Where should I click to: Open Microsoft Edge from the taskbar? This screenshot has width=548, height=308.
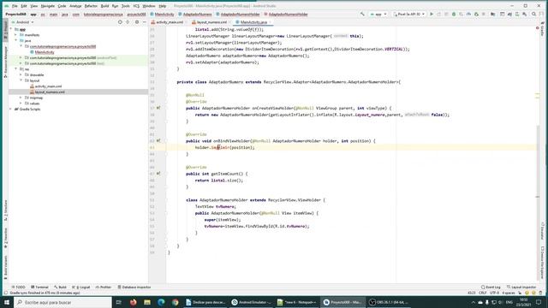[x=161, y=302]
